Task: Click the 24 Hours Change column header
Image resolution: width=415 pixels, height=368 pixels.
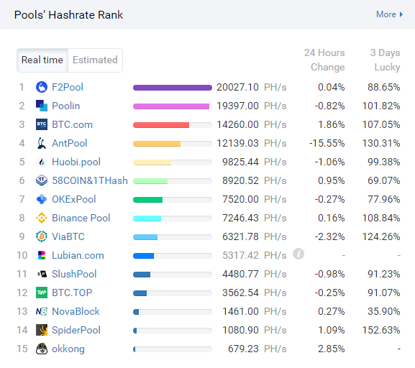Action: [x=324, y=60]
